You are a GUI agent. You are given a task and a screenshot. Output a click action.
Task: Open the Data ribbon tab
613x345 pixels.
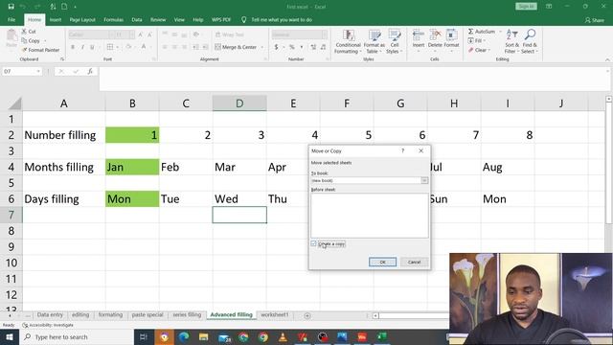tap(137, 19)
